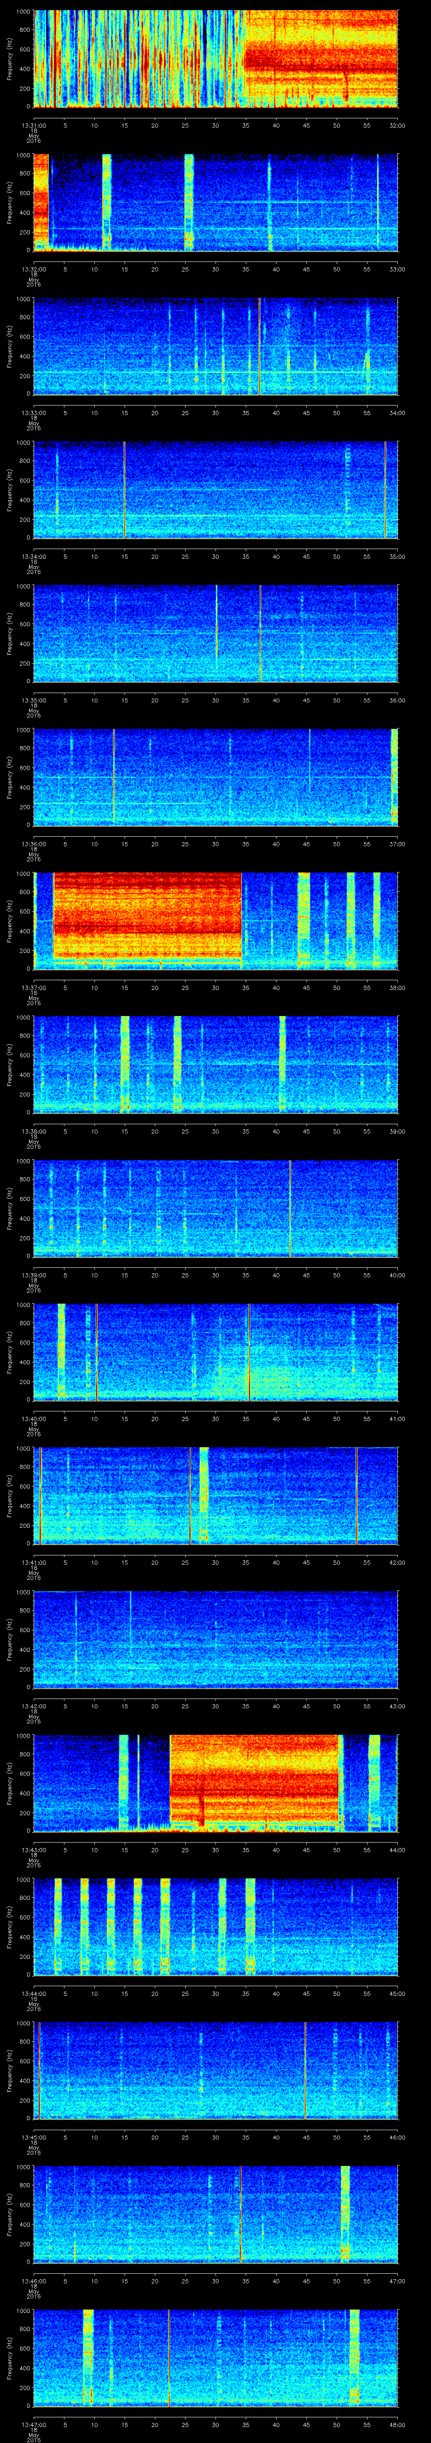Image resolution: width=431 pixels, height=2443 pixels.
Task: Click Frequency (Hz) axis label of 13:47:00 panel
Action: [10, 2360]
